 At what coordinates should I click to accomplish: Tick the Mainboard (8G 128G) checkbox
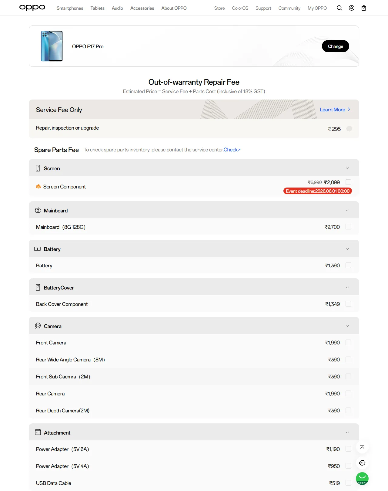click(348, 227)
